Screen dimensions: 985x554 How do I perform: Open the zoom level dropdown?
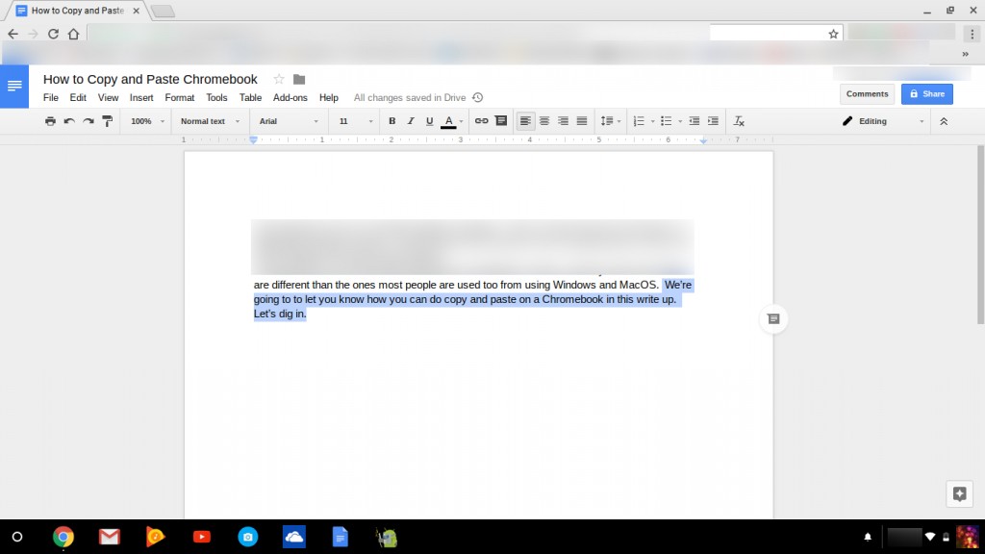tap(147, 121)
